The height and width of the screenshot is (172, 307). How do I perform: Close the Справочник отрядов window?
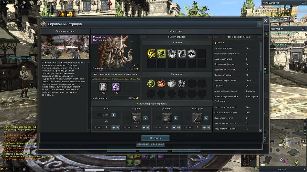pyautogui.click(x=259, y=24)
